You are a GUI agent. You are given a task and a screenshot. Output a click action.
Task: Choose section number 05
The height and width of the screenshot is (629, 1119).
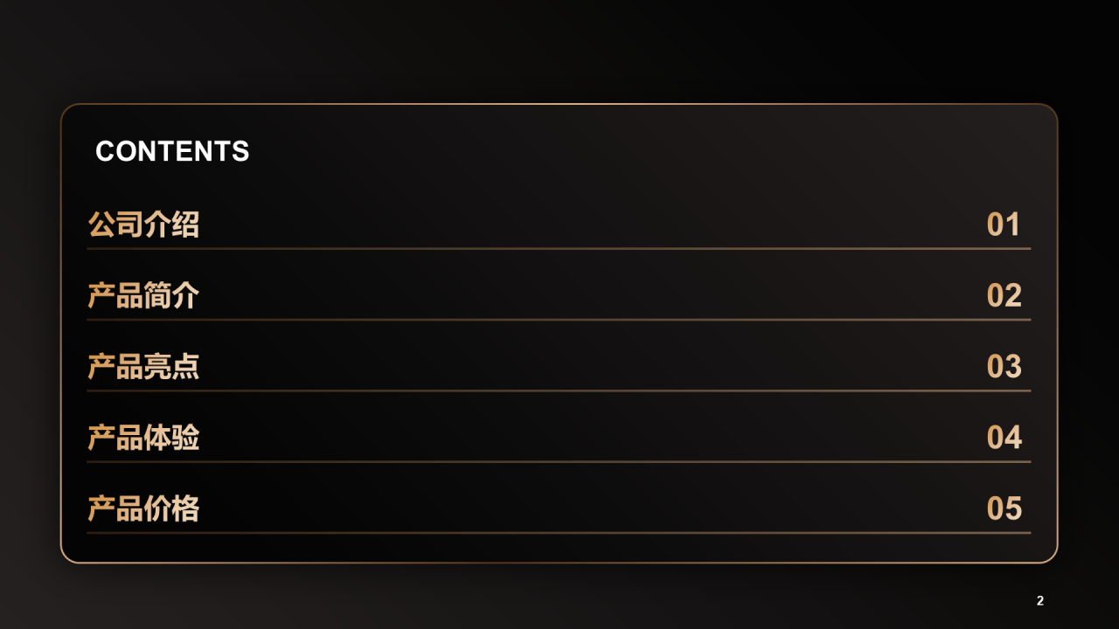(x=1004, y=508)
